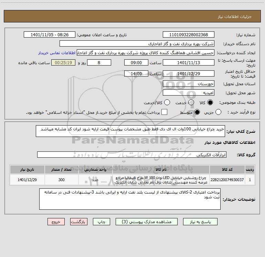Screen dimensions: 265x257
Task: Click the buyer notes text area
Action: click(x=130, y=199)
